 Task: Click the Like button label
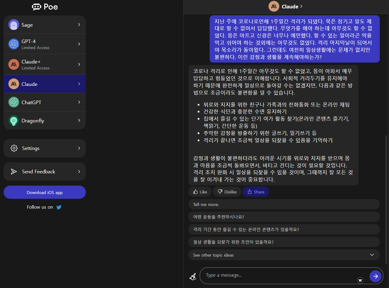(203, 192)
